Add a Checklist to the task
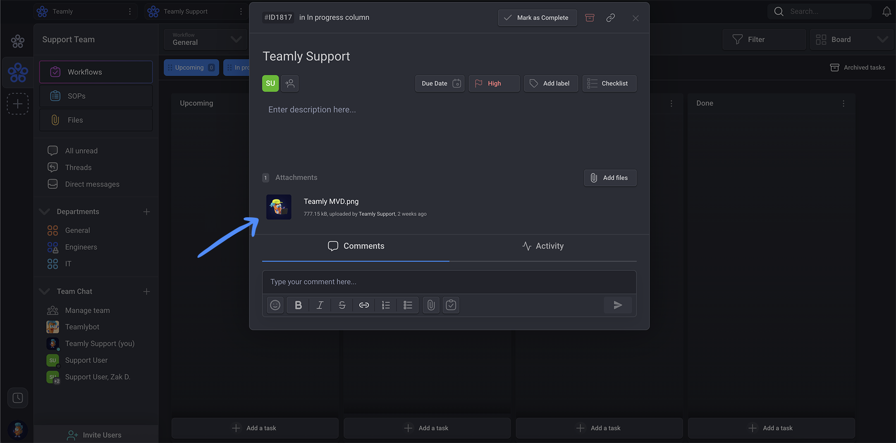The height and width of the screenshot is (443, 896). point(609,83)
